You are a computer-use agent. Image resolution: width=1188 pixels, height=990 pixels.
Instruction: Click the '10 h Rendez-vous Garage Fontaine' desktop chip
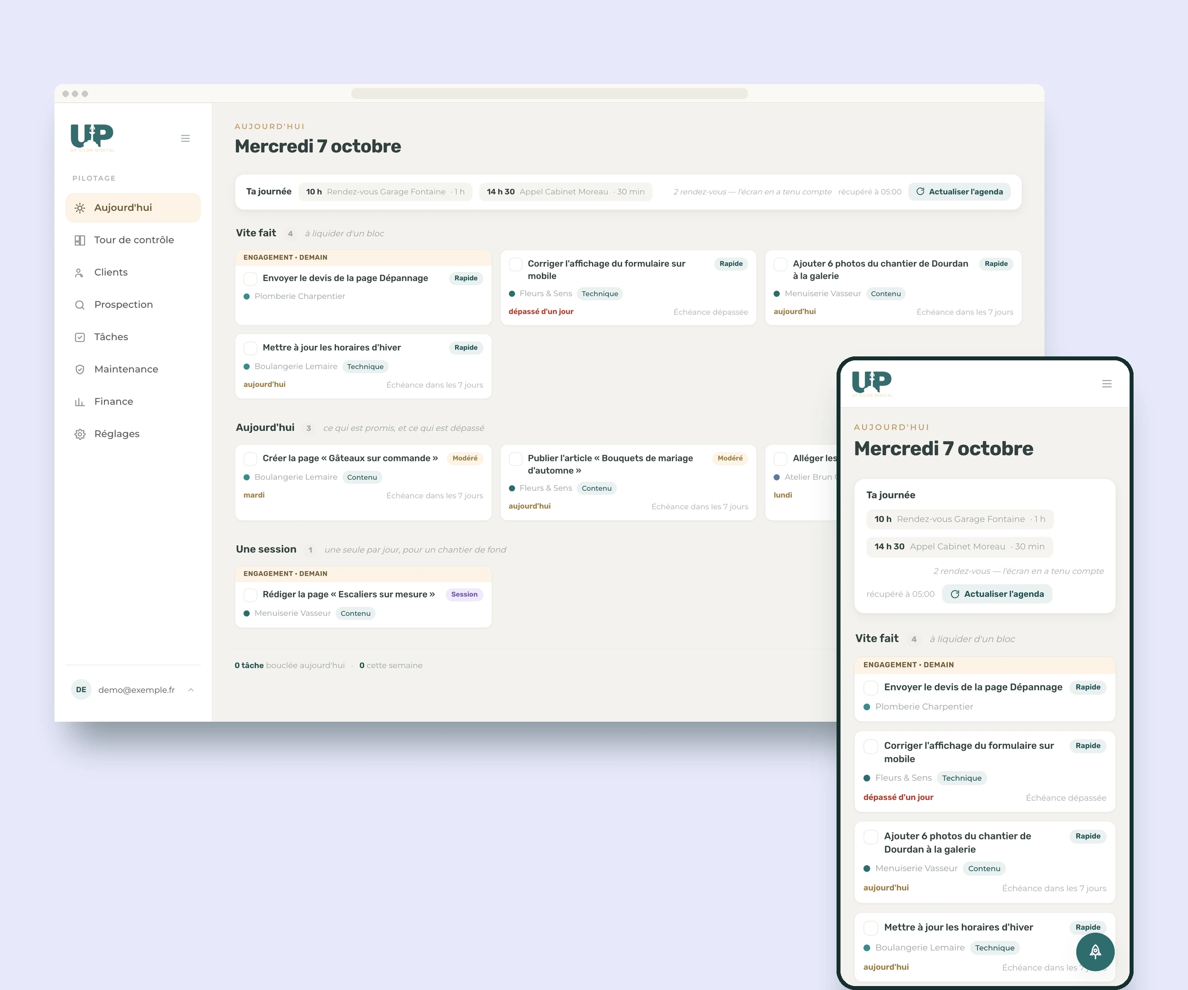pos(385,192)
